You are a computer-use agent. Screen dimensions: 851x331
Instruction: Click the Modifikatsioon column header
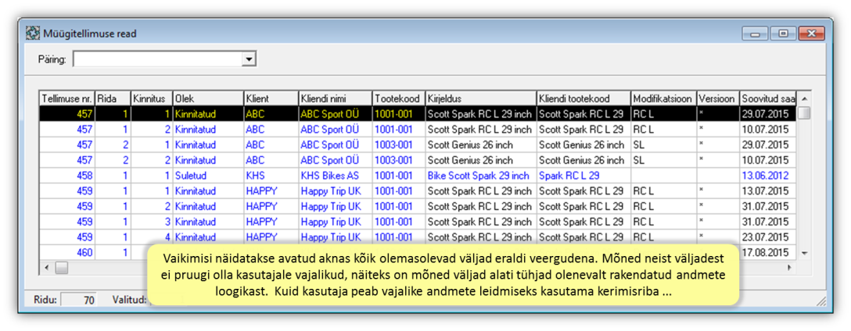point(664,98)
